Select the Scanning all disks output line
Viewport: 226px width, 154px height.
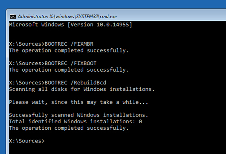pyautogui.click(x=82, y=89)
